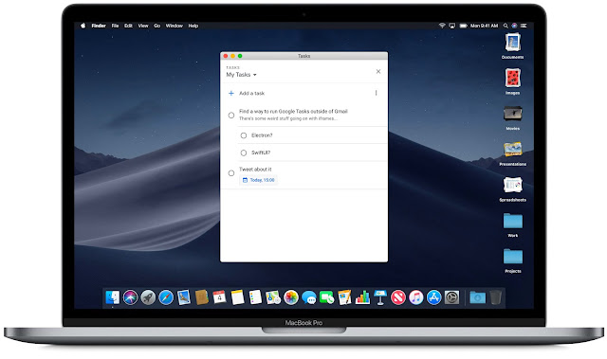Screen dimensions: 607x359
Task: Expand the My Tasks list dropdown
Action: pos(242,75)
